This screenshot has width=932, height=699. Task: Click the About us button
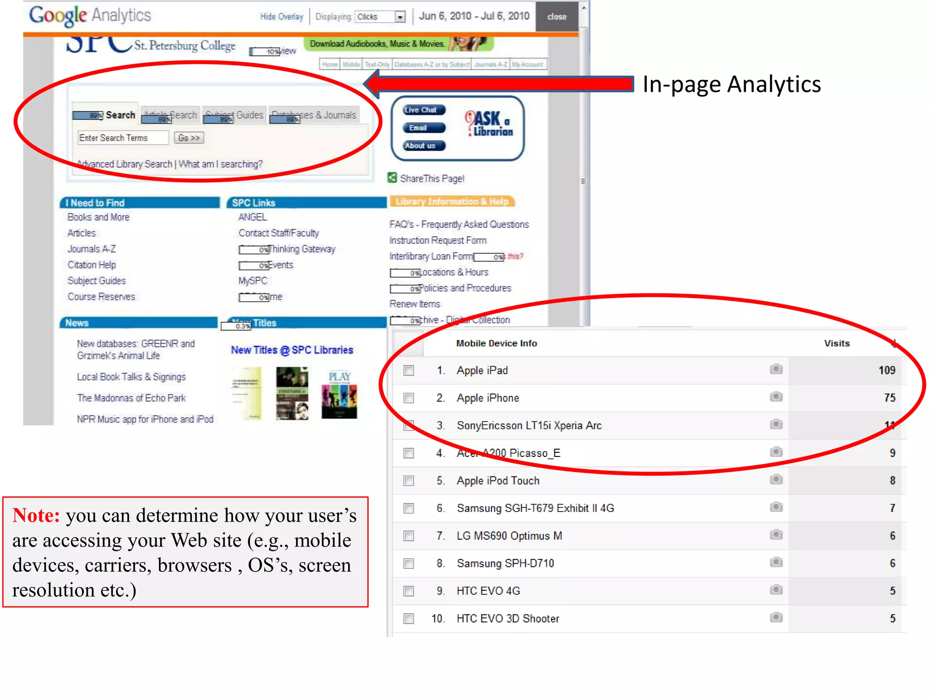[424, 146]
